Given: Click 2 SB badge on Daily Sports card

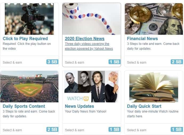Looking at the screenshot, I should 52,129.
